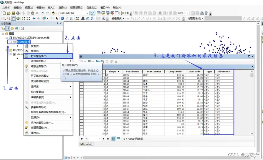This screenshot has width=263, height=160.
Task: Choose 缩放至图层(Z) in context menu
Action: (x=48, y=66)
